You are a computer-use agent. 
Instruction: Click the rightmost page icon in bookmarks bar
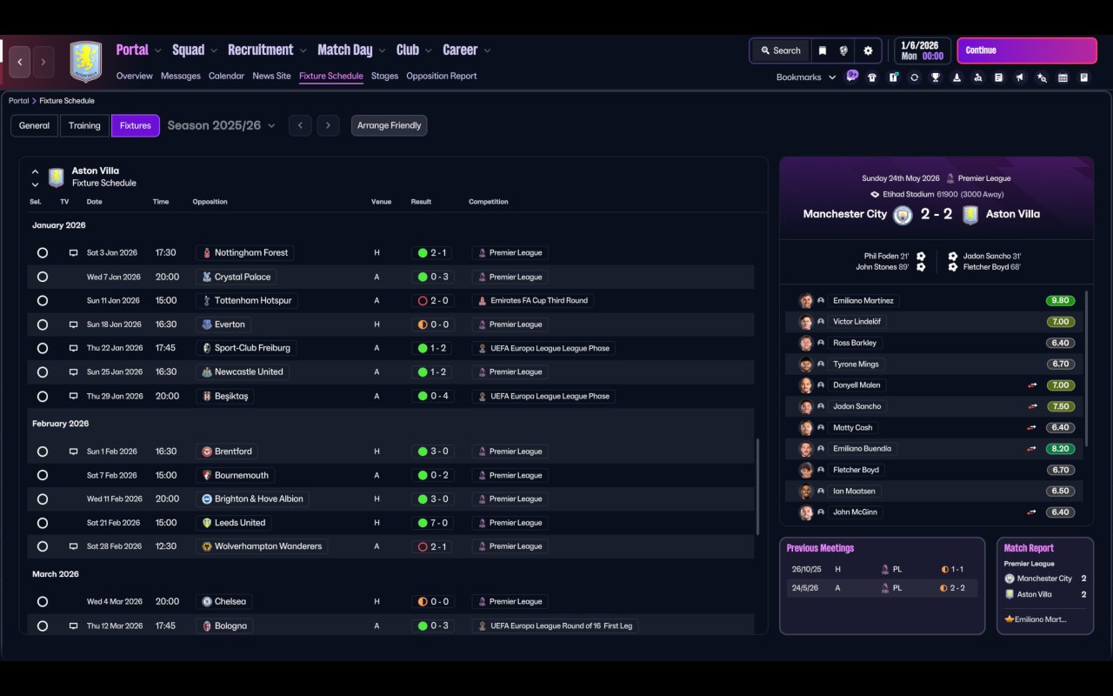pyautogui.click(x=1084, y=77)
